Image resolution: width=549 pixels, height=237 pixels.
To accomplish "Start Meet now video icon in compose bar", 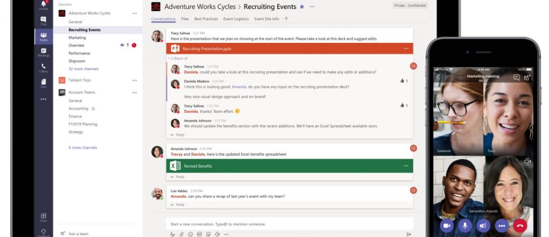I will pos(218,234).
